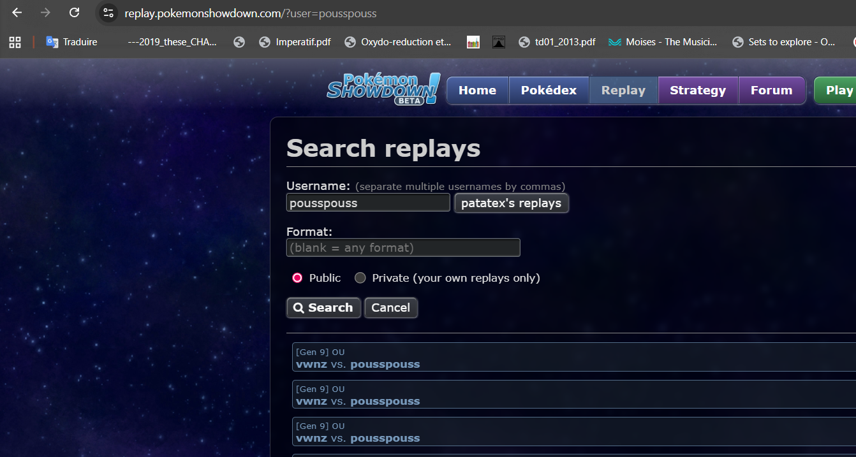
Task: Click the Cancel button
Action: 390,308
